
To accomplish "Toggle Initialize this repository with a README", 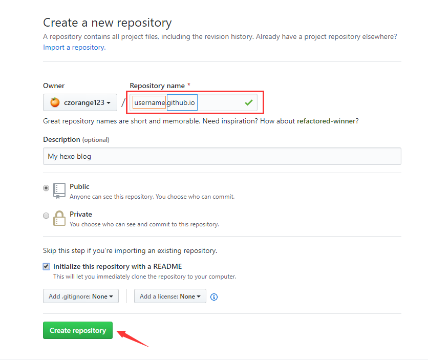I will (x=46, y=267).
